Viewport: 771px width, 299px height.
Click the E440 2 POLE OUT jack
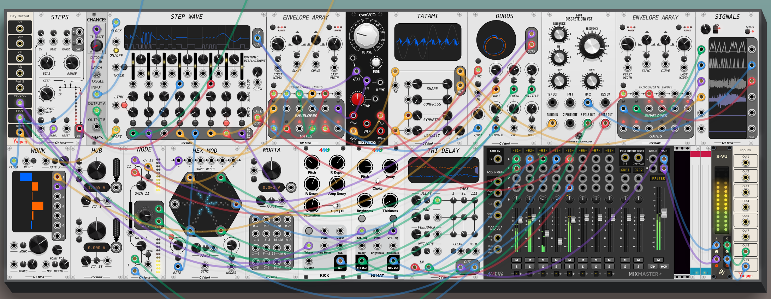pos(570,123)
